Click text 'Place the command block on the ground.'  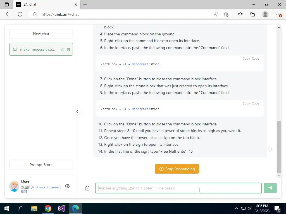[140, 34]
